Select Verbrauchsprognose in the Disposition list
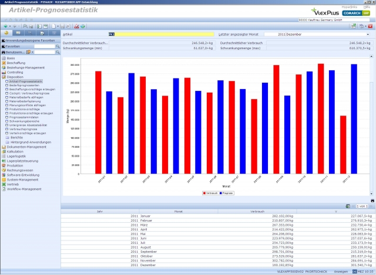The width and height of the screenshot is (376, 275). pos(22,128)
